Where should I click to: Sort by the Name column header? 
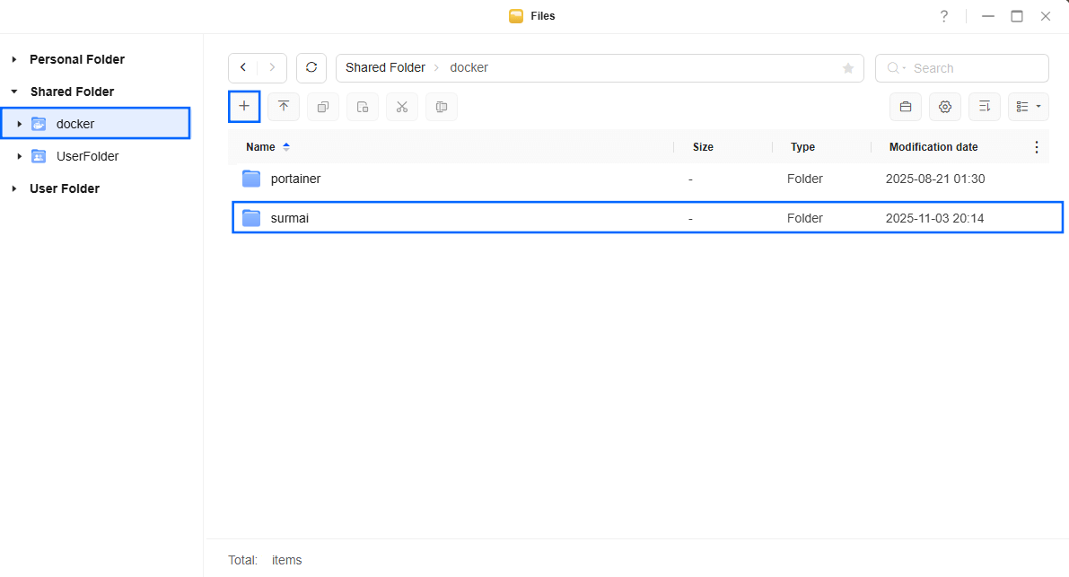260,147
